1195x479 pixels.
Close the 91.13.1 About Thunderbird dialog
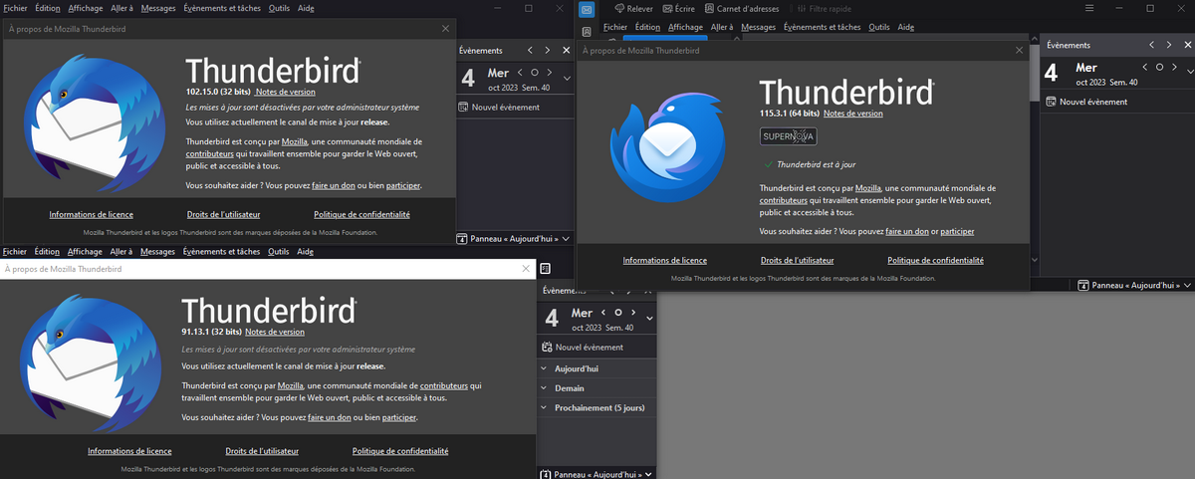pos(526,269)
